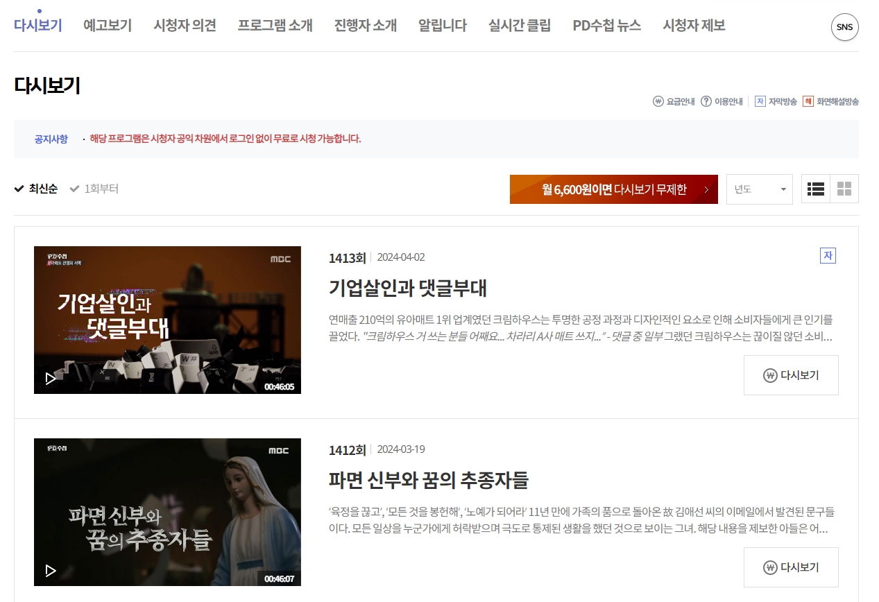Viewport: 879px width, 602px height.
Task: Open the SNS sharing icon
Action: (844, 28)
